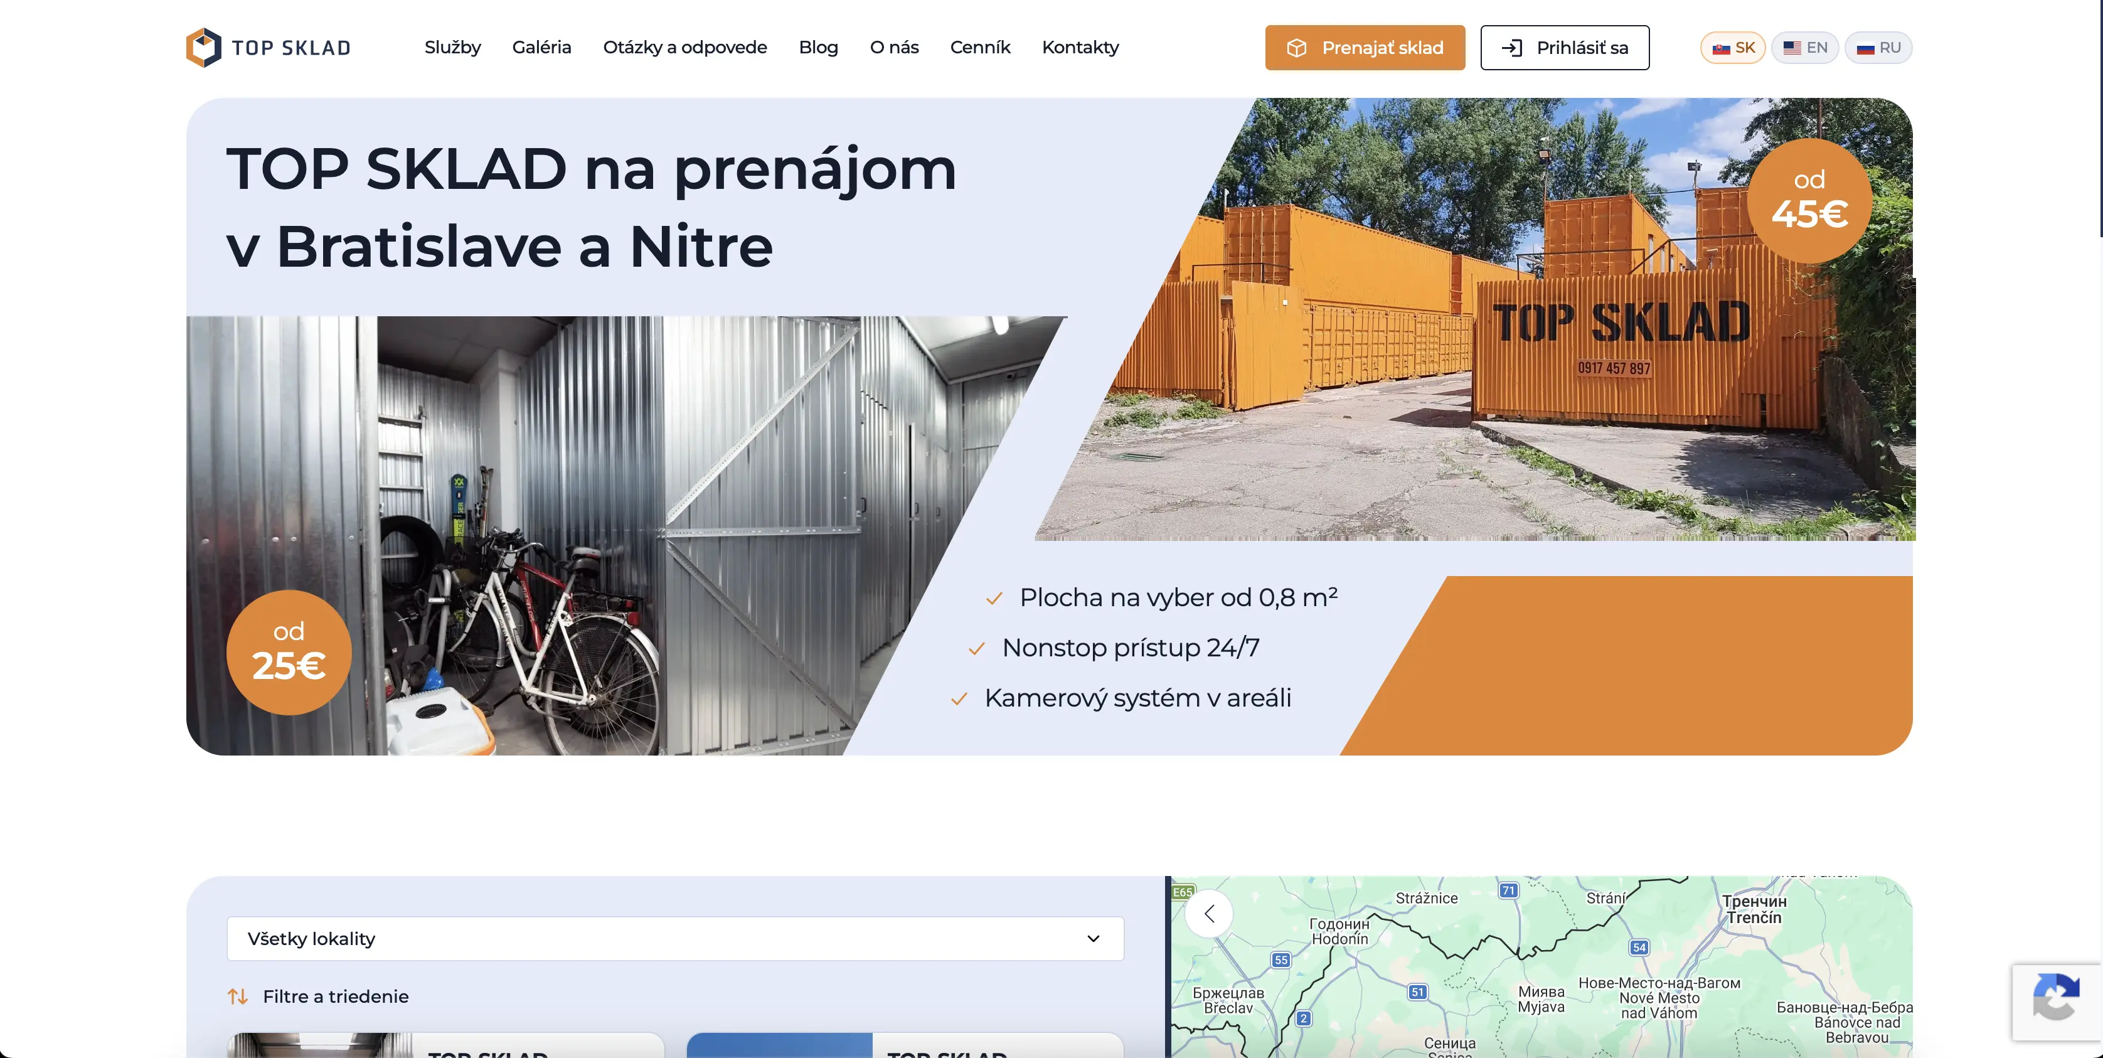Click the US flag icon
Image resolution: width=2103 pixels, height=1058 pixels.
click(x=1792, y=48)
